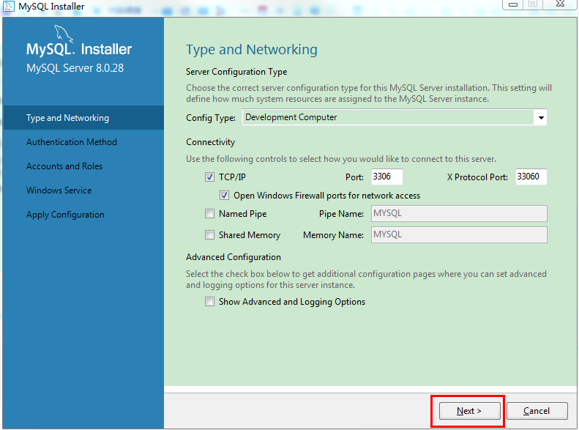Select the Type and Networking step
The height and width of the screenshot is (430, 579).
point(83,117)
